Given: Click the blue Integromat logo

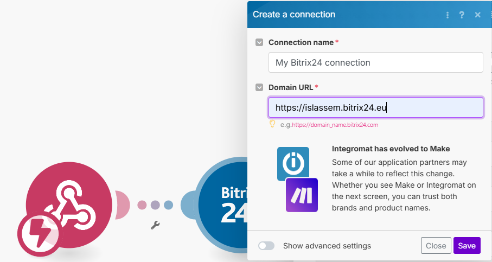Looking at the screenshot, I should (x=293, y=163).
